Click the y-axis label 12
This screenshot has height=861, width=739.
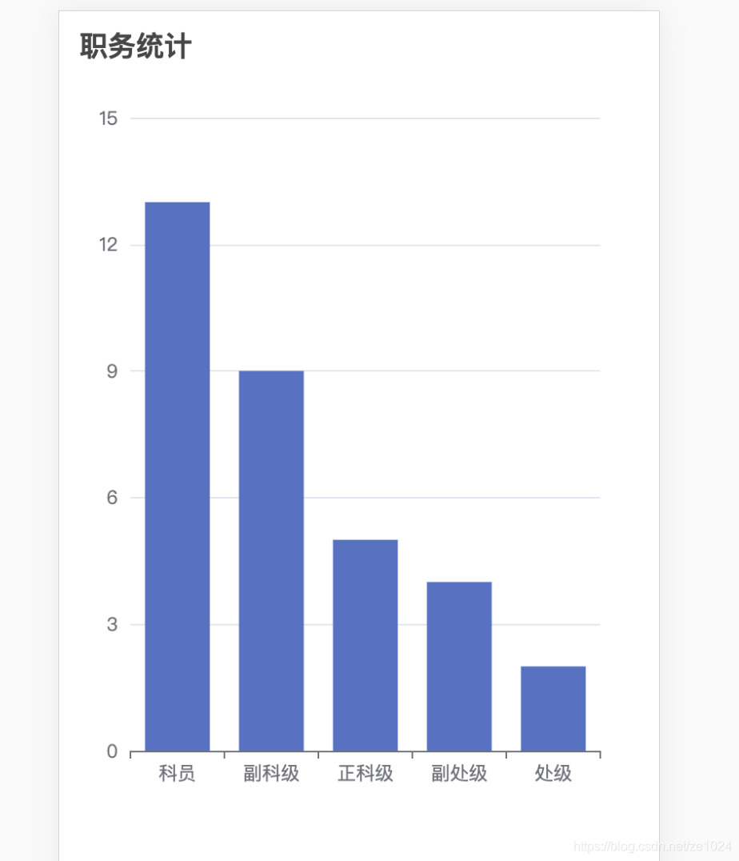(108, 245)
